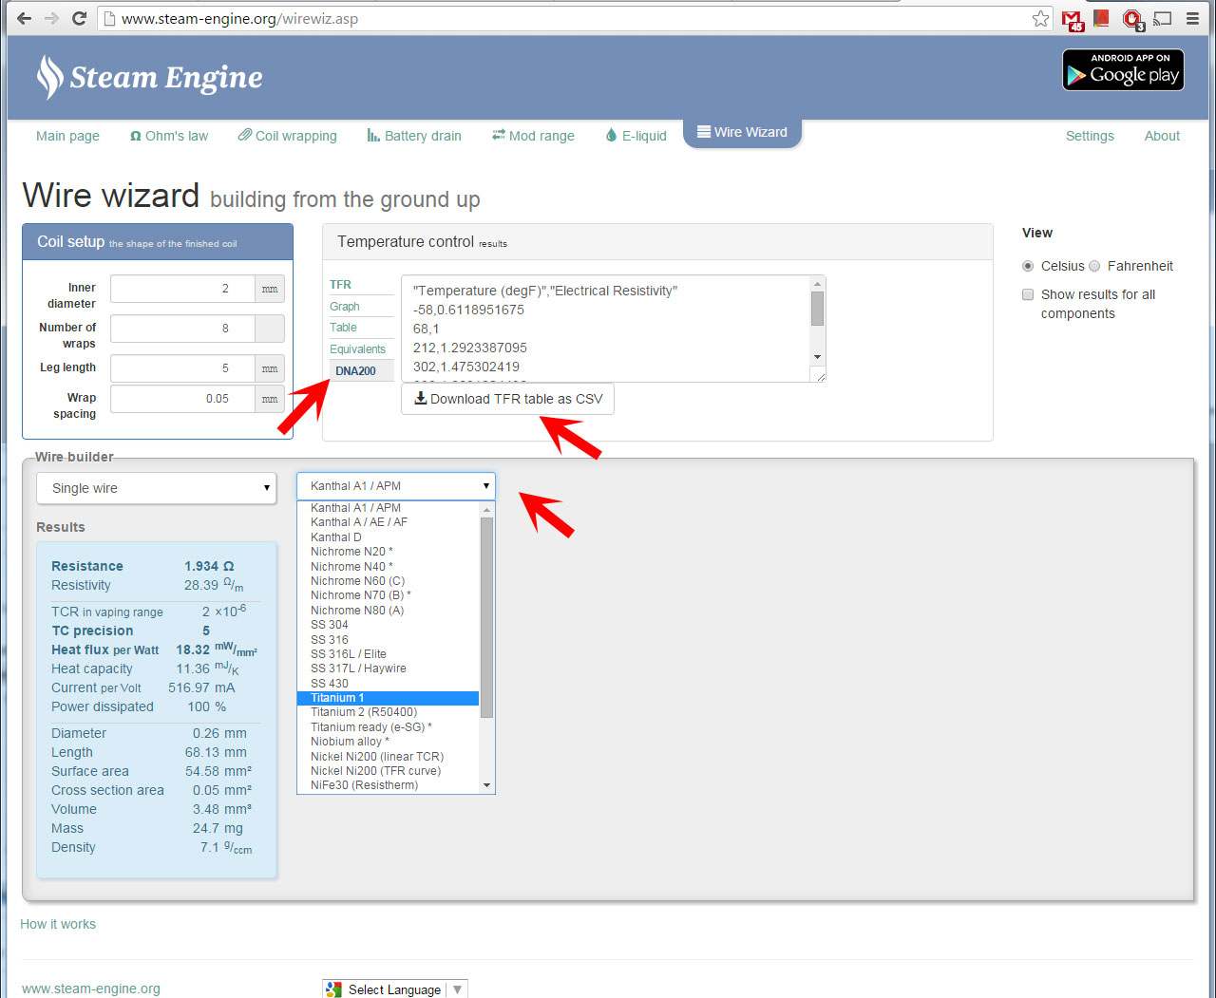Screen dimensions: 1216x998
Task: Click the Inner diameter input field
Action: point(182,289)
